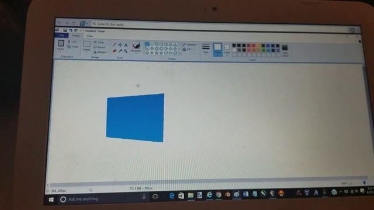Viewport: 374px width, 210px height.
Task: Open Task View on the taskbar
Action: [155, 196]
